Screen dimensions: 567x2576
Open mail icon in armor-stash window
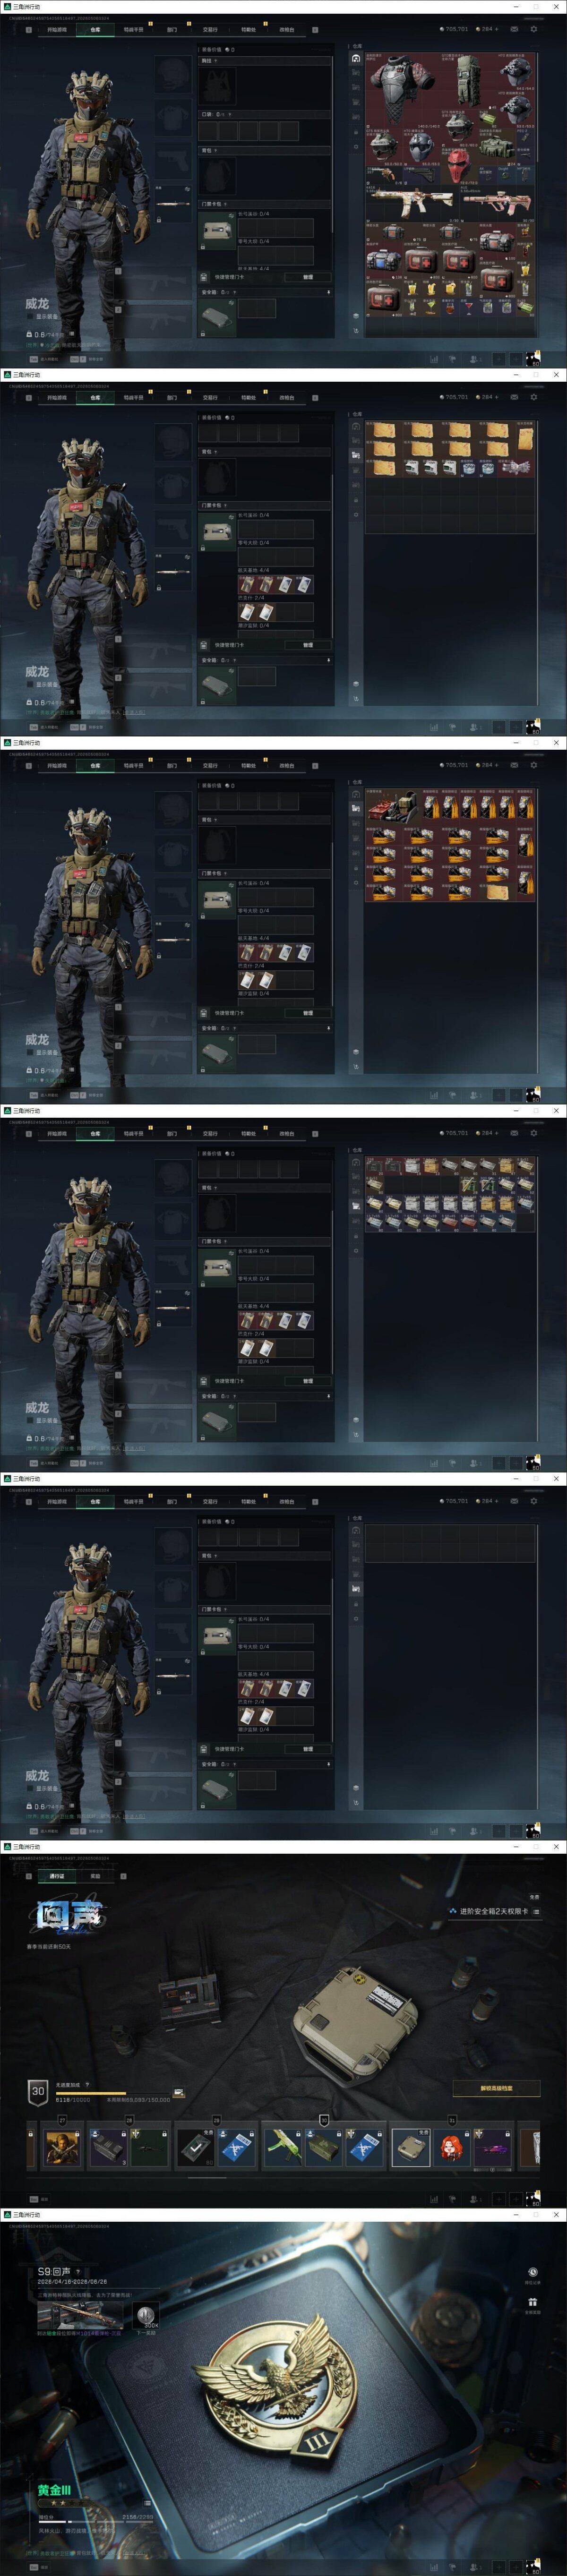[x=515, y=29]
